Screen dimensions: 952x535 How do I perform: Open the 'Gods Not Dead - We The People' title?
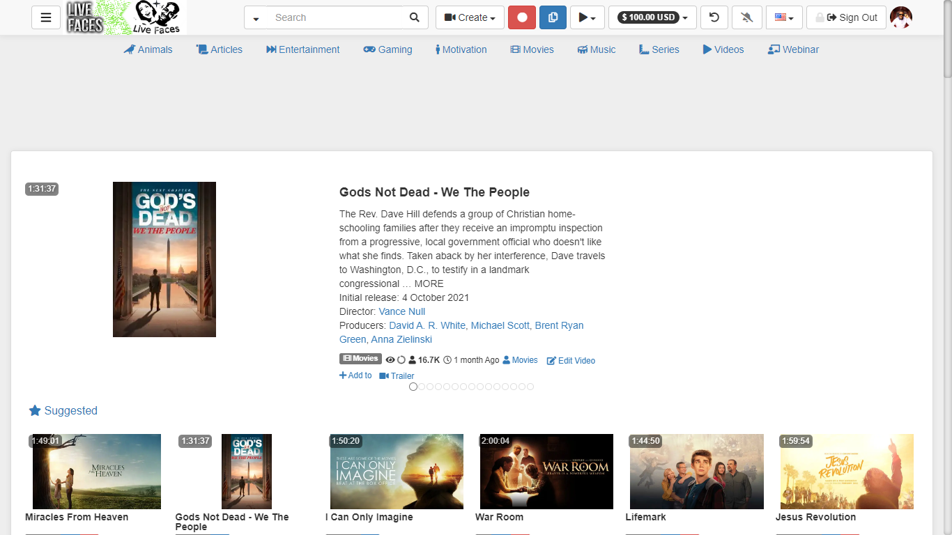[434, 192]
